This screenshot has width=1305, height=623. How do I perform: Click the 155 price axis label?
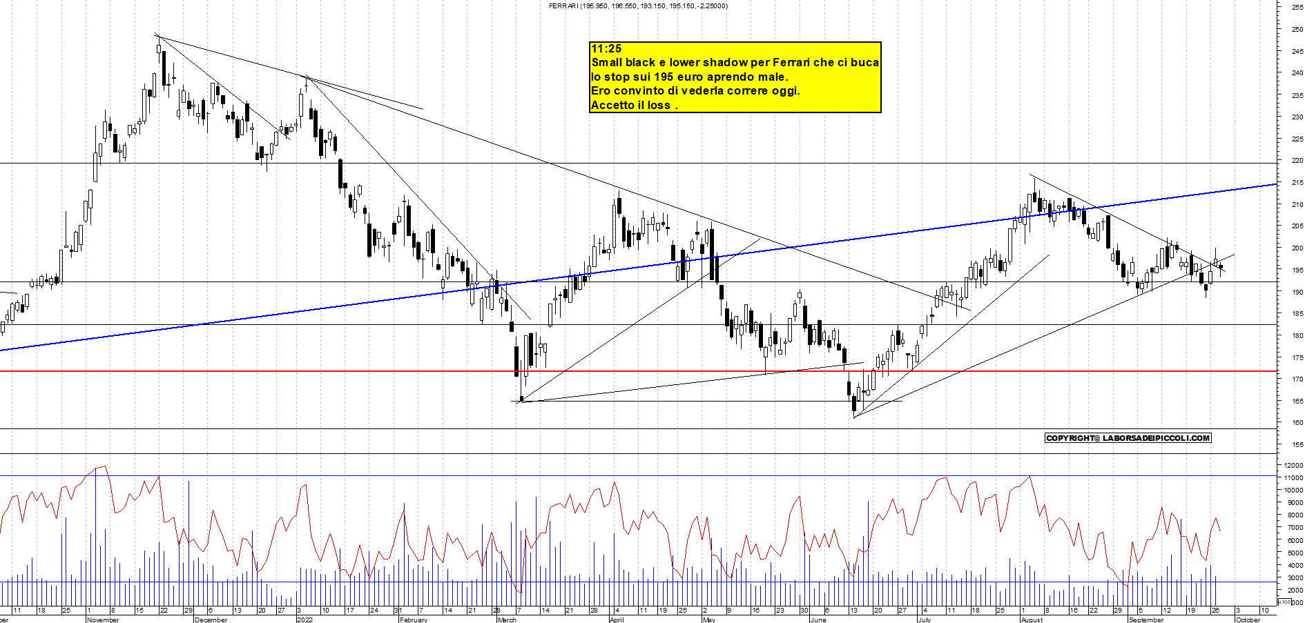click(1297, 445)
